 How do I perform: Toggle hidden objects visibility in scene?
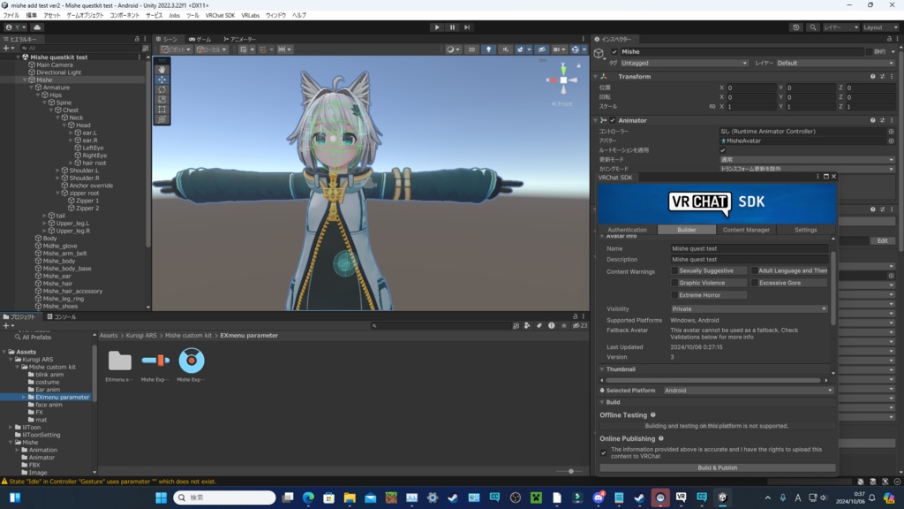(541, 49)
